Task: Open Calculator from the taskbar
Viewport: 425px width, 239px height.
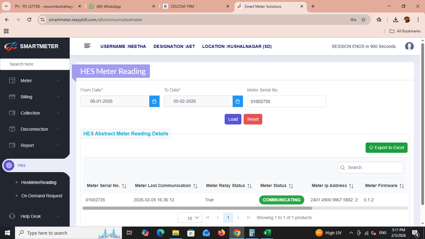Action: coord(252,233)
